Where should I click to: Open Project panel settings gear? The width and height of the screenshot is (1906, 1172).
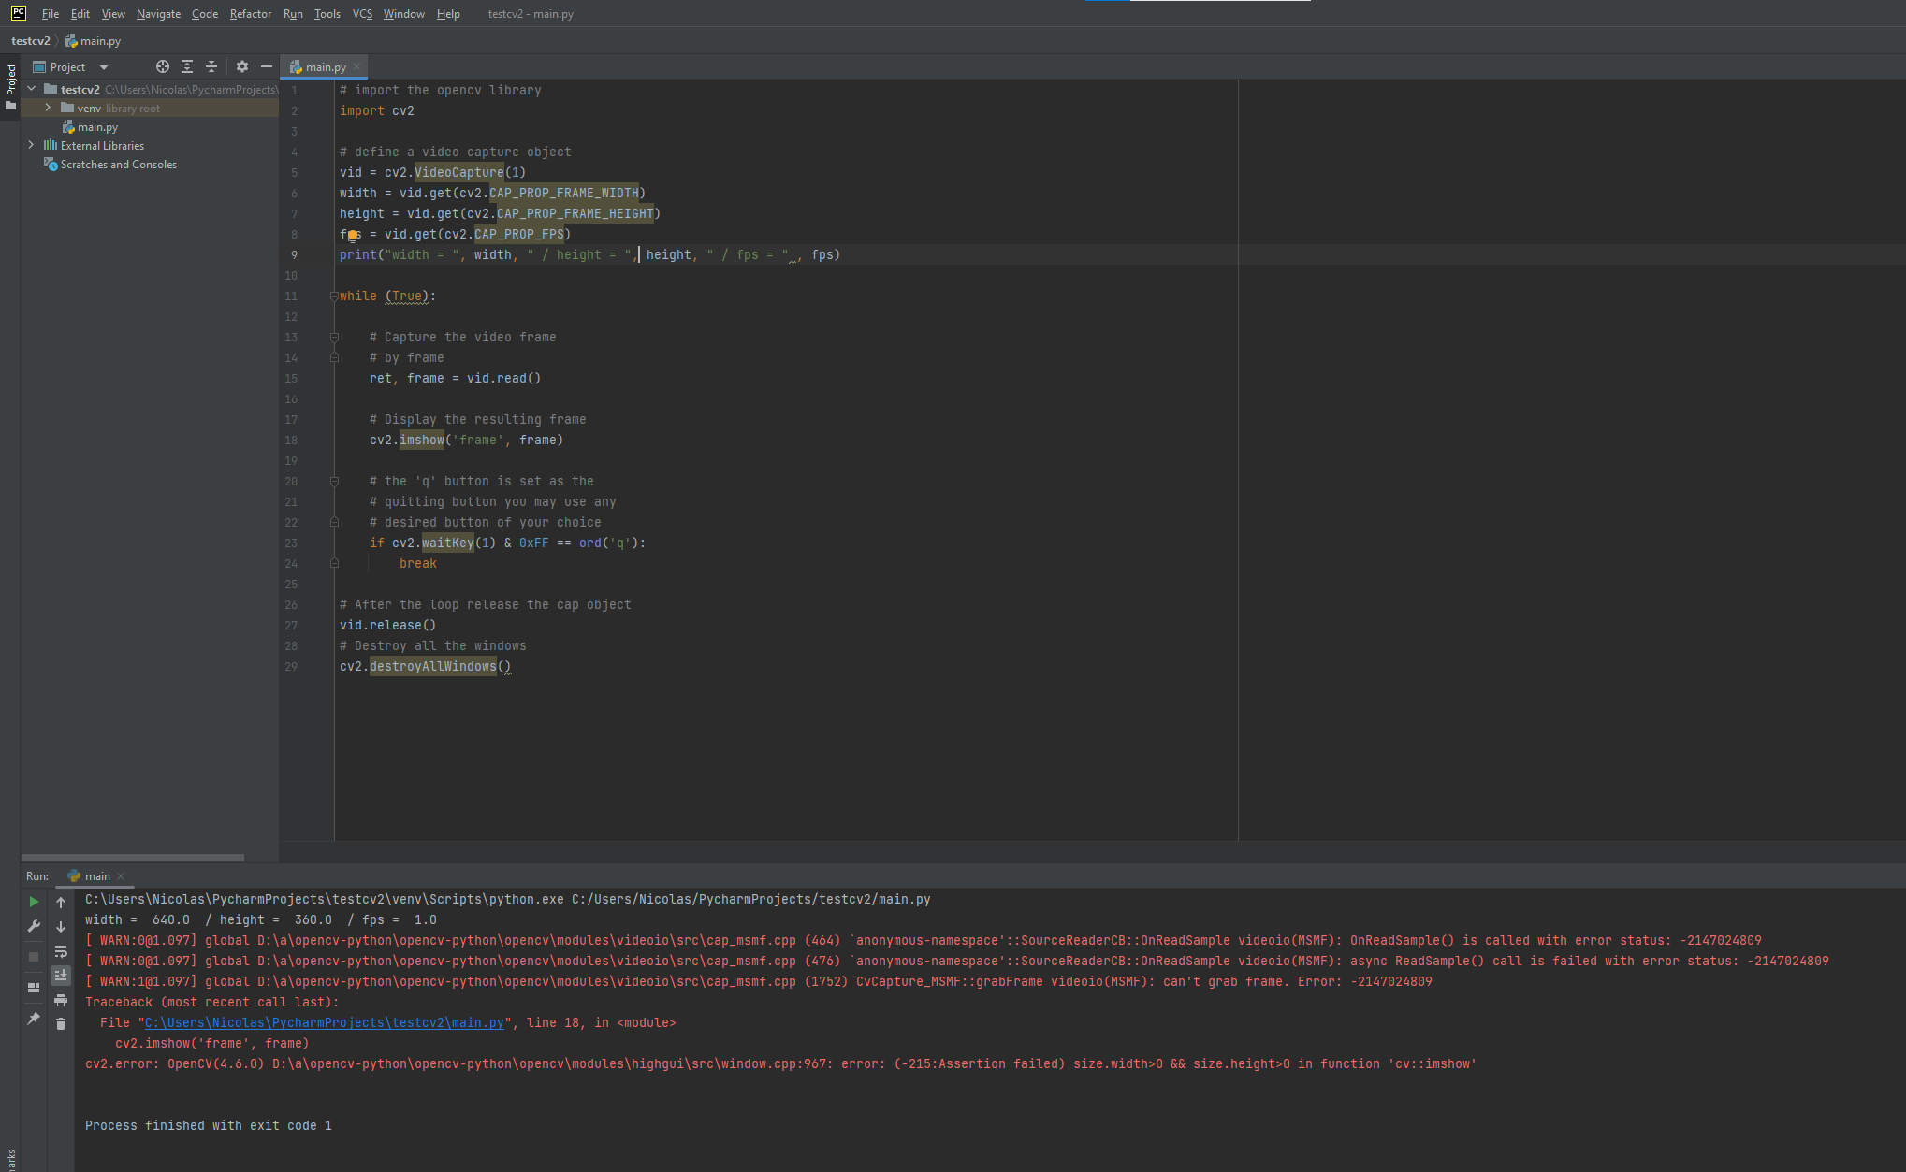[242, 66]
